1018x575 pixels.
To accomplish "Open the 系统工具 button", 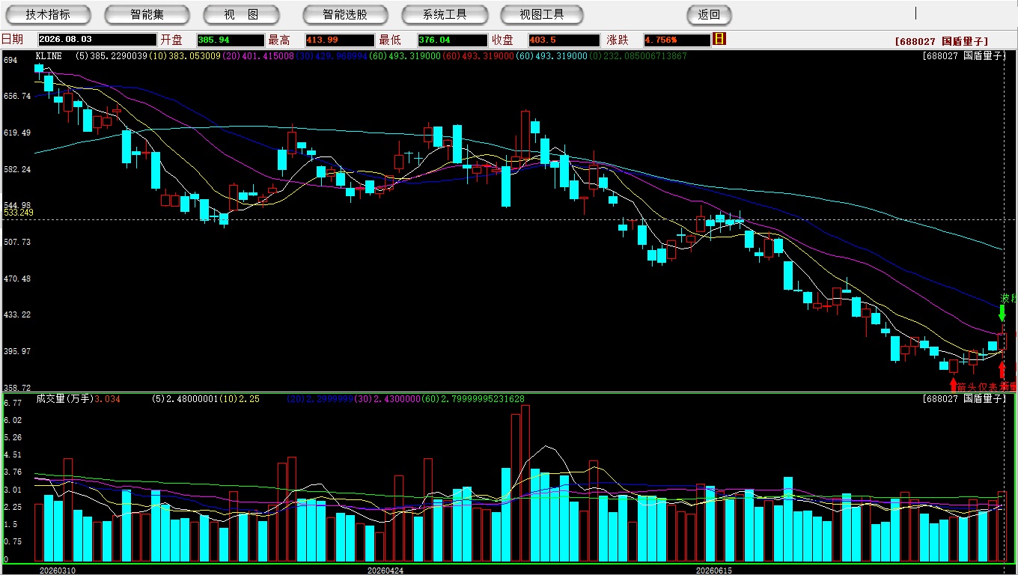I will pos(445,14).
